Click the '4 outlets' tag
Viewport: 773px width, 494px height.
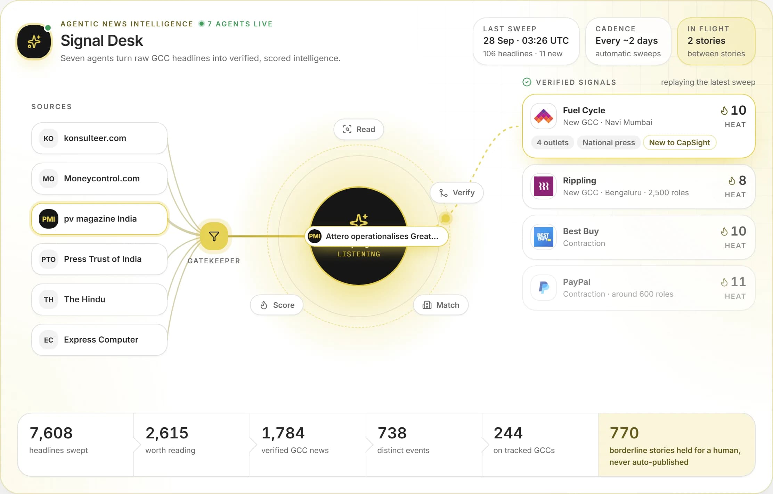coord(553,142)
